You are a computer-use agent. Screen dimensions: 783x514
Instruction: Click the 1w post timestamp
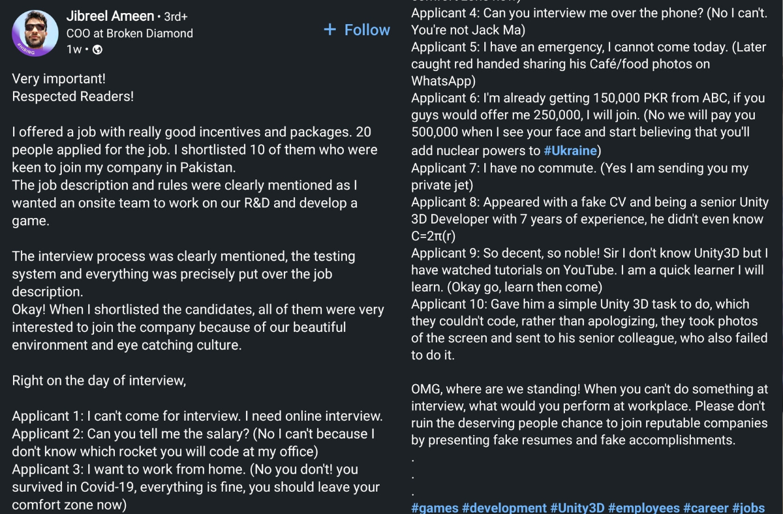73,50
